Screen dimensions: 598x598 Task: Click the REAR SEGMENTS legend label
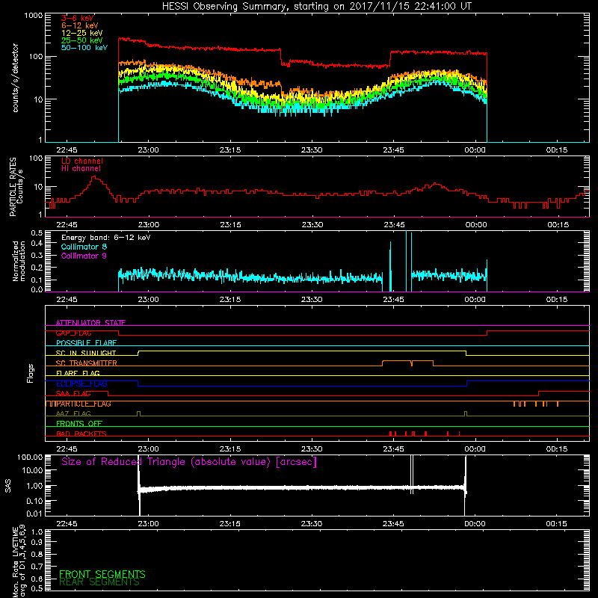pyautogui.click(x=99, y=582)
